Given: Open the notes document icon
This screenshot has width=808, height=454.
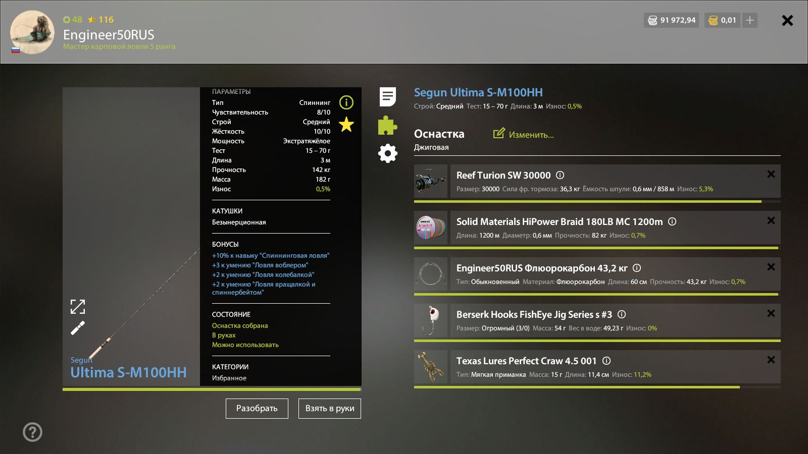Looking at the screenshot, I should (x=388, y=97).
